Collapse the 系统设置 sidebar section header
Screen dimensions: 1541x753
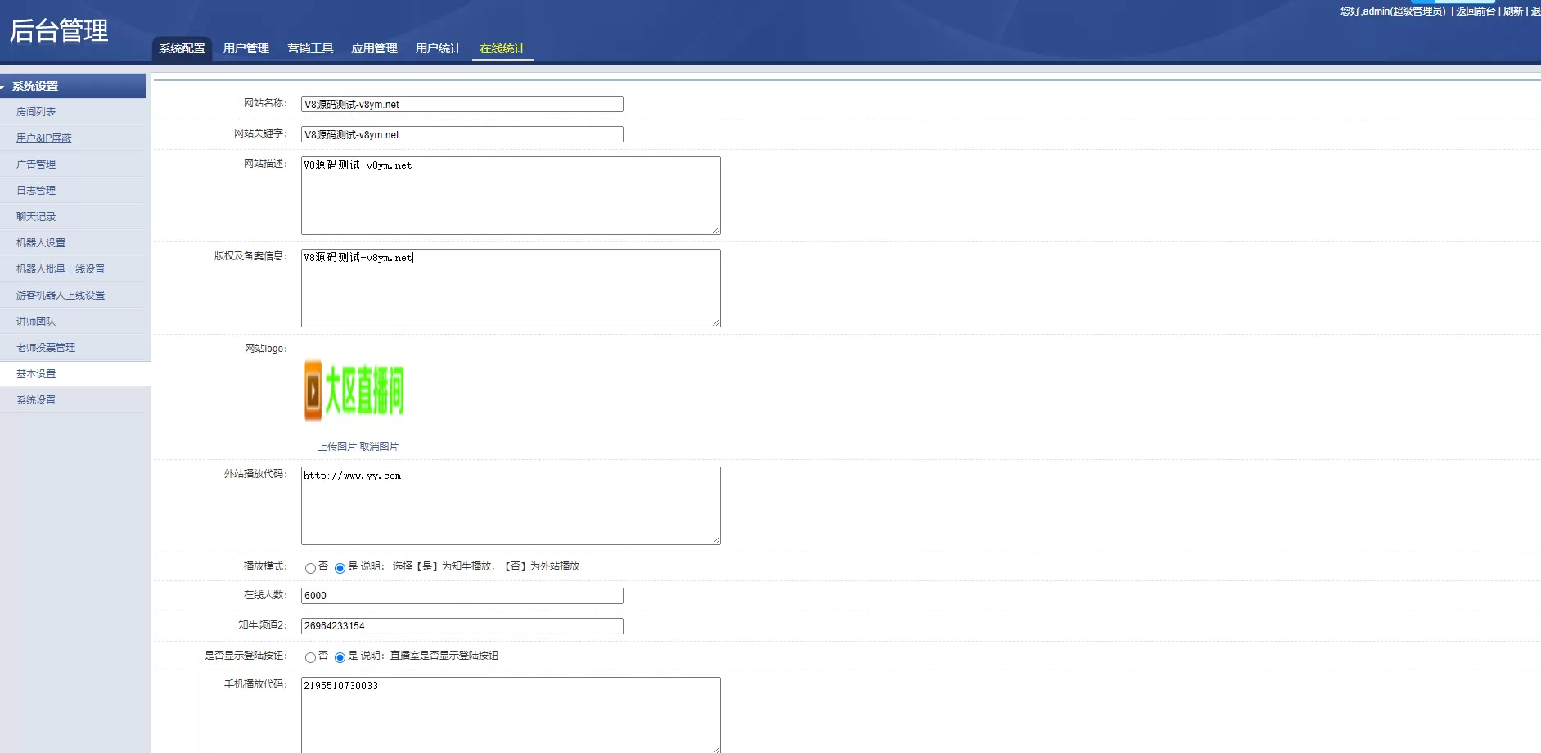coord(36,86)
